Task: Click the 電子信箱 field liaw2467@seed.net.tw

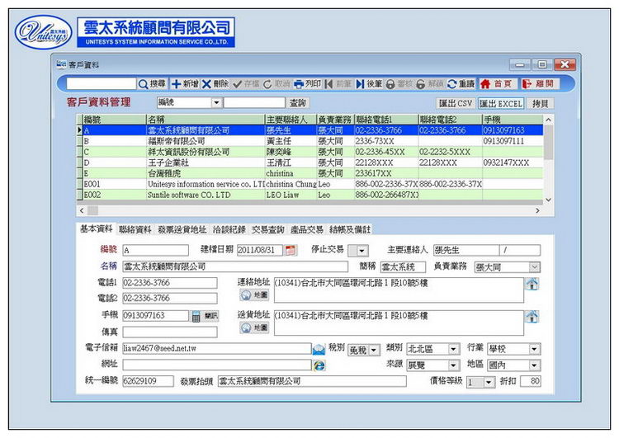Action: pos(217,348)
